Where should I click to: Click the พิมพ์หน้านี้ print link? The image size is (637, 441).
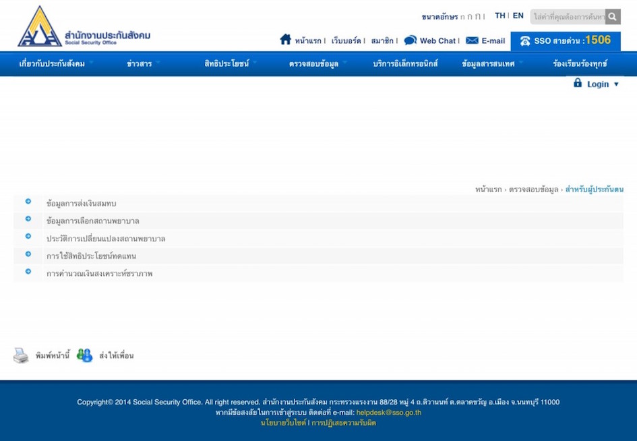pyautogui.click(x=53, y=355)
